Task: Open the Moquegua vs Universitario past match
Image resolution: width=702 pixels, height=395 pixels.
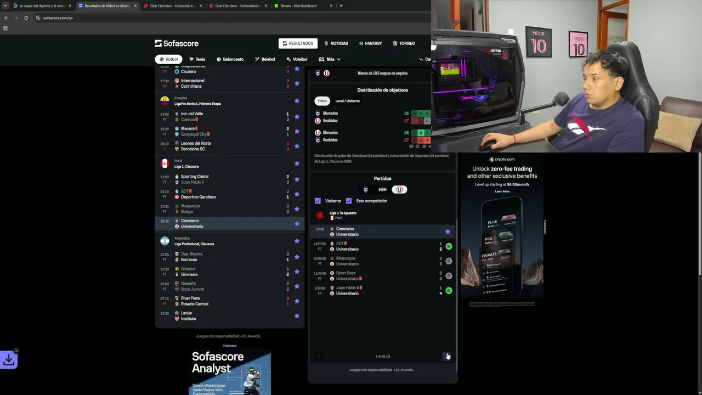Action: click(x=382, y=261)
